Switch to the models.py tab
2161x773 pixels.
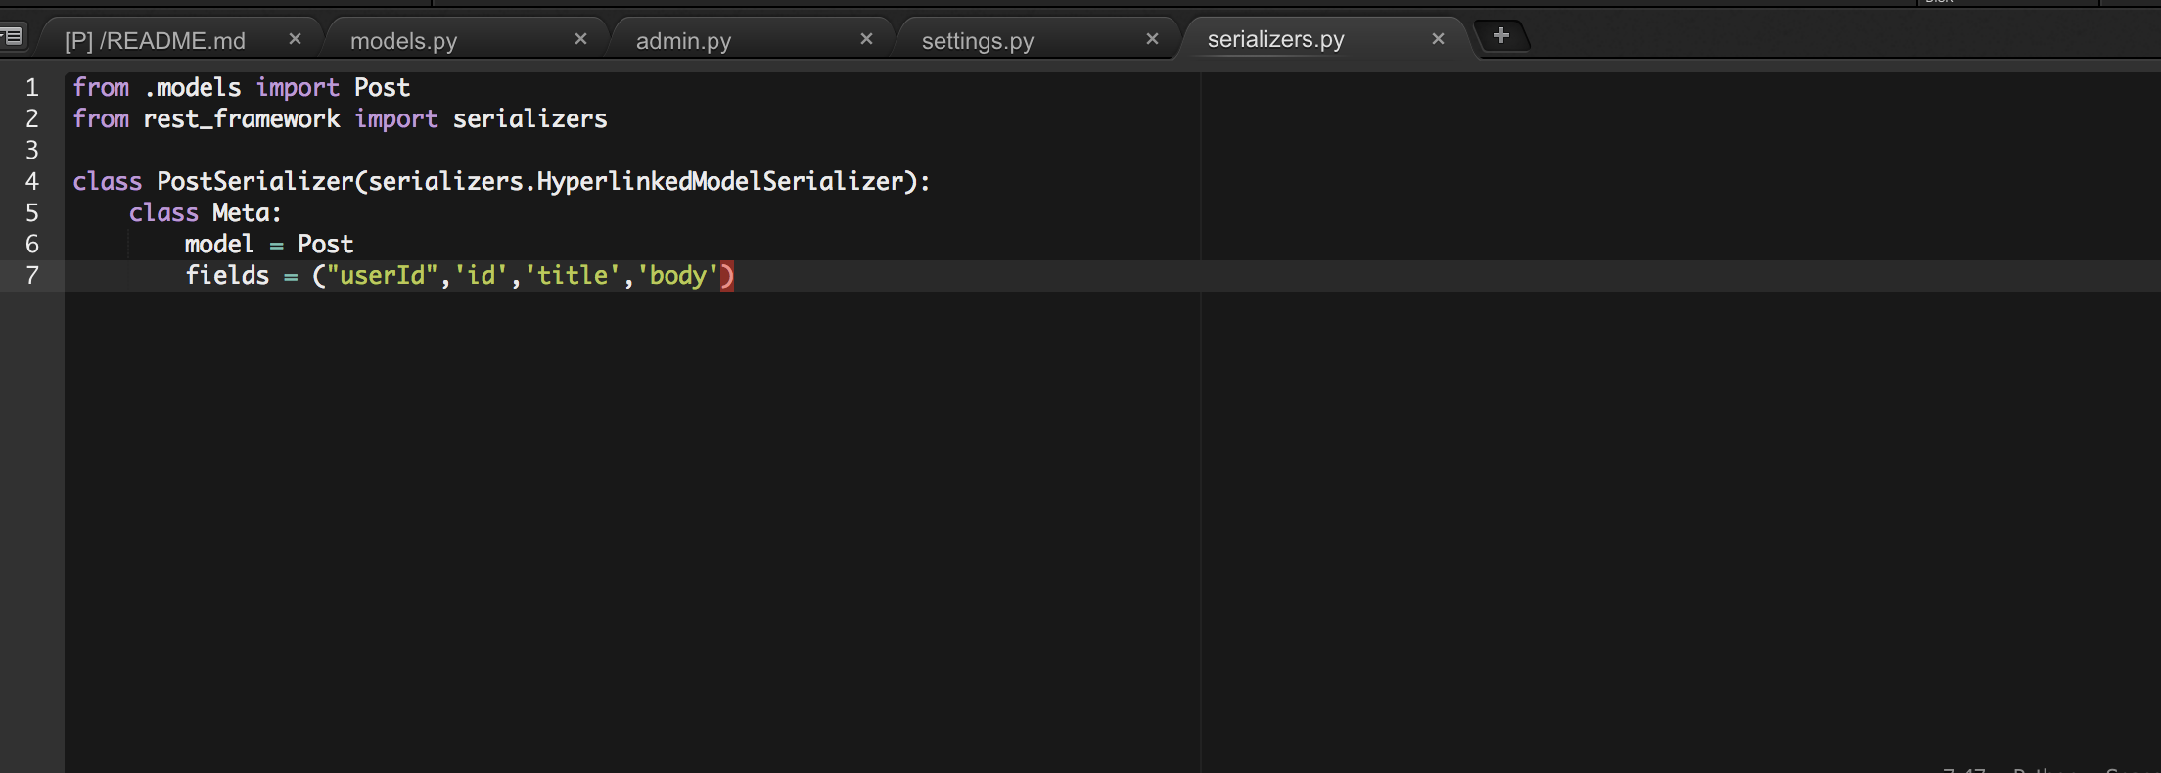click(x=403, y=41)
